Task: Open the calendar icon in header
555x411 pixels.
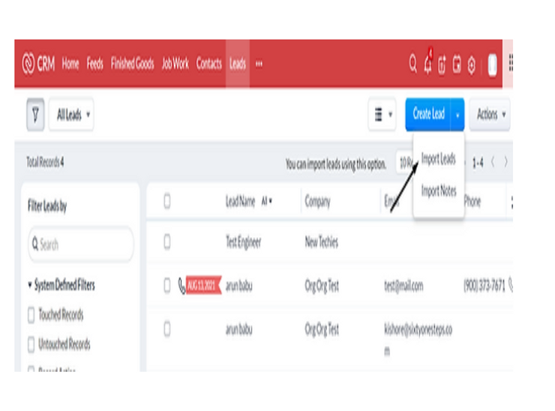Action: (457, 64)
